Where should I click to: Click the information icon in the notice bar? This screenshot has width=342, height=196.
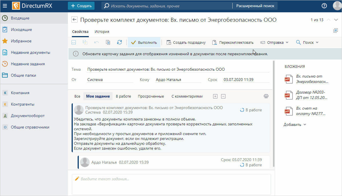76,54
